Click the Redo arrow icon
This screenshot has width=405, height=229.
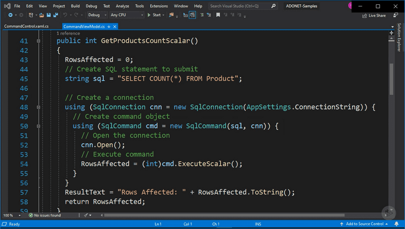pyautogui.click(x=76, y=15)
